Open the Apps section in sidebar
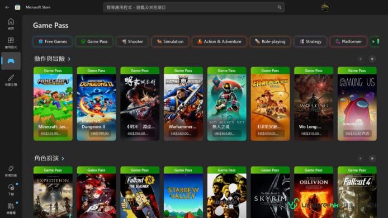The image size is (388, 218). click(x=11, y=42)
